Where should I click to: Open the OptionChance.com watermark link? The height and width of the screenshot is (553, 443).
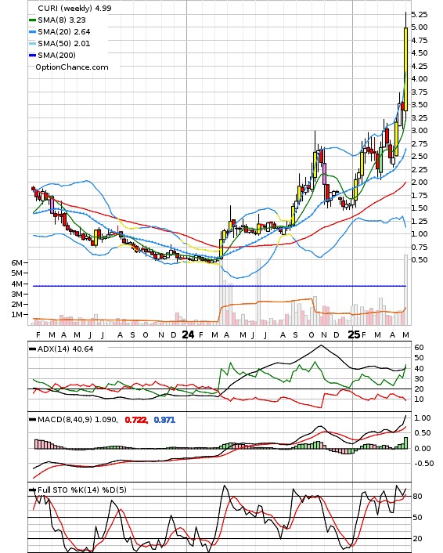tap(72, 67)
